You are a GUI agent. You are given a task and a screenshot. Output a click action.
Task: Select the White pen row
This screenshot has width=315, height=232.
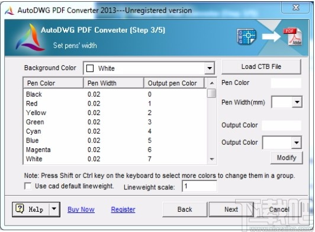[x=115, y=159]
